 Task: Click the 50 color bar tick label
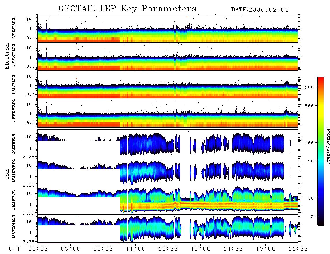(311, 161)
